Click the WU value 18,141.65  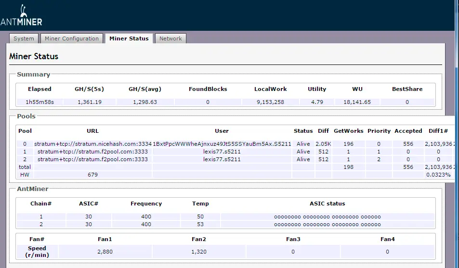(357, 102)
